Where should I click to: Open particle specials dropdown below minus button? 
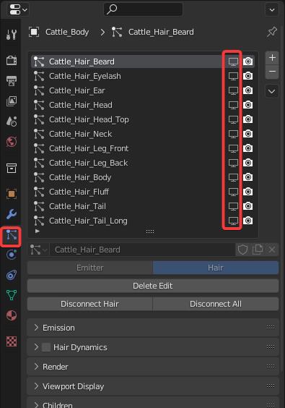coord(272,91)
